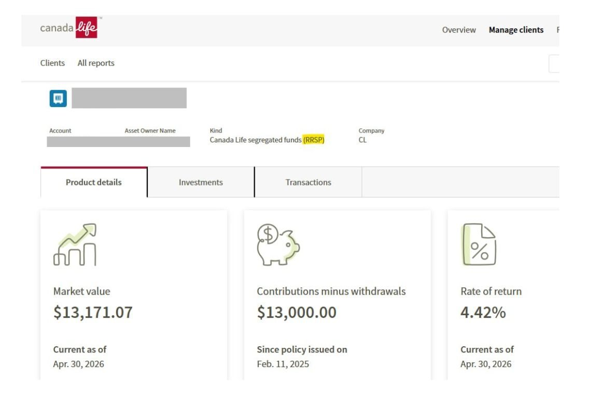Screen dimensions: 589x411
Task: Click the 4.42% rate of return value
Action: point(483,312)
